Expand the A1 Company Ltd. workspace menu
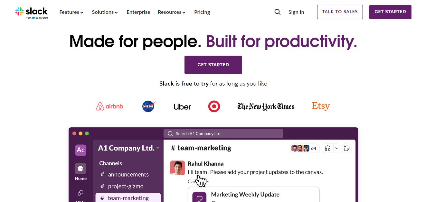425x202 pixels. click(x=129, y=148)
